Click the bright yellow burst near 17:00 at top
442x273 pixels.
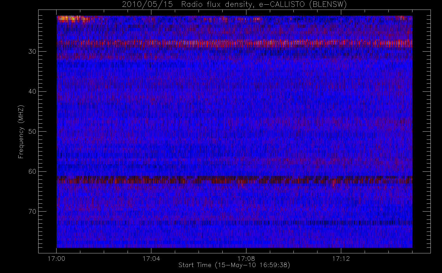click(x=67, y=19)
